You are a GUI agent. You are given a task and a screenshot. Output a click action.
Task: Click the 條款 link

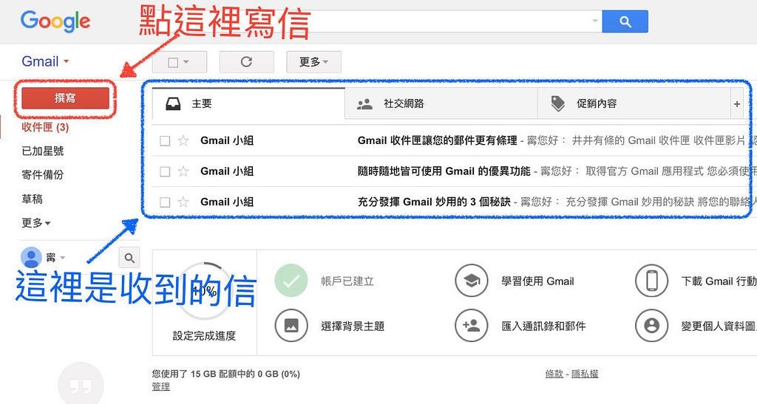point(554,374)
